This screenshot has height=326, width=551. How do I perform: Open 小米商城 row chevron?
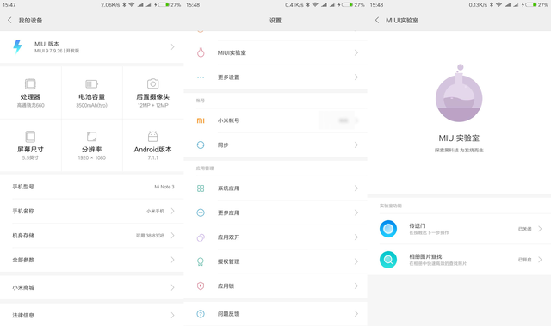(172, 287)
